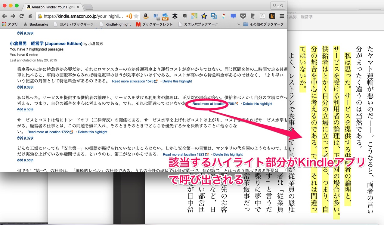Click the orange k extension icon
Viewport: 384px width, 225px height.
pyautogui.click(x=272, y=16)
